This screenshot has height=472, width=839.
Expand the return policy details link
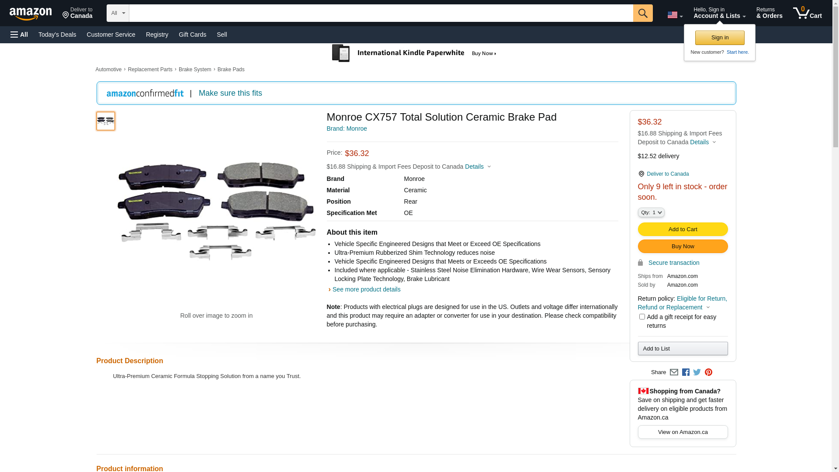pos(682,303)
